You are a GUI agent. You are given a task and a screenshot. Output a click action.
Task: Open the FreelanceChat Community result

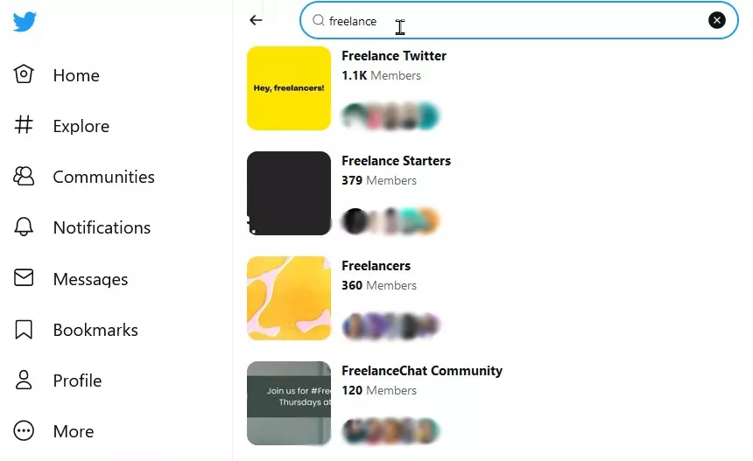tap(422, 371)
